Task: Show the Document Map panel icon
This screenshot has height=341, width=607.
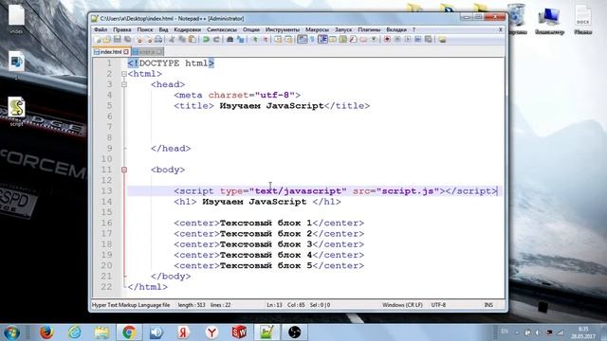Action: [343, 40]
